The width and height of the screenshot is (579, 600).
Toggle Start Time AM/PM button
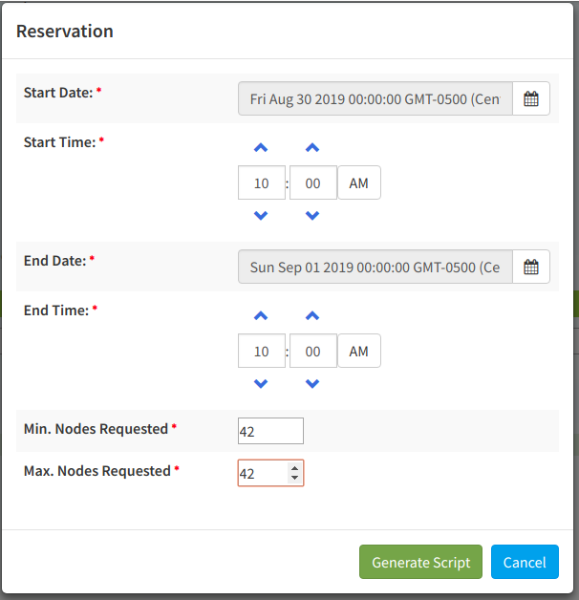358,182
